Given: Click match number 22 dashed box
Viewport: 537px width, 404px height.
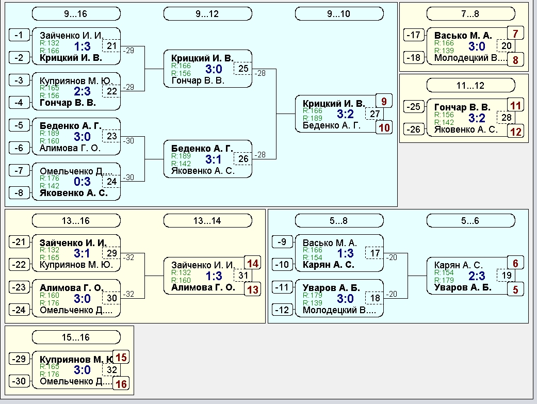Looking at the screenshot, I should 111,91.
